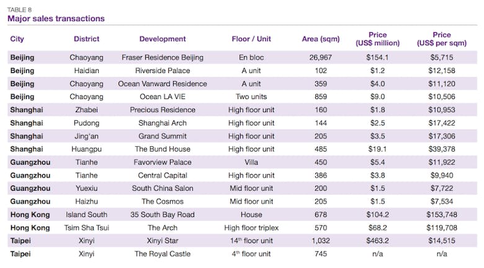Select the Favorview Palace cell
The width and height of the screenshot is (484, 268).
[163, 162]
